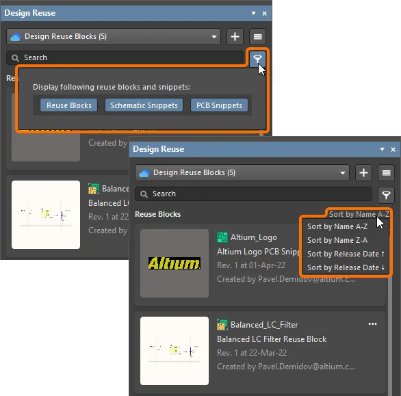The width and height of the screenshot is (401, 396).
Task: Click cloud icon in front panel dropdown
Action: click(x=144, y=173)
